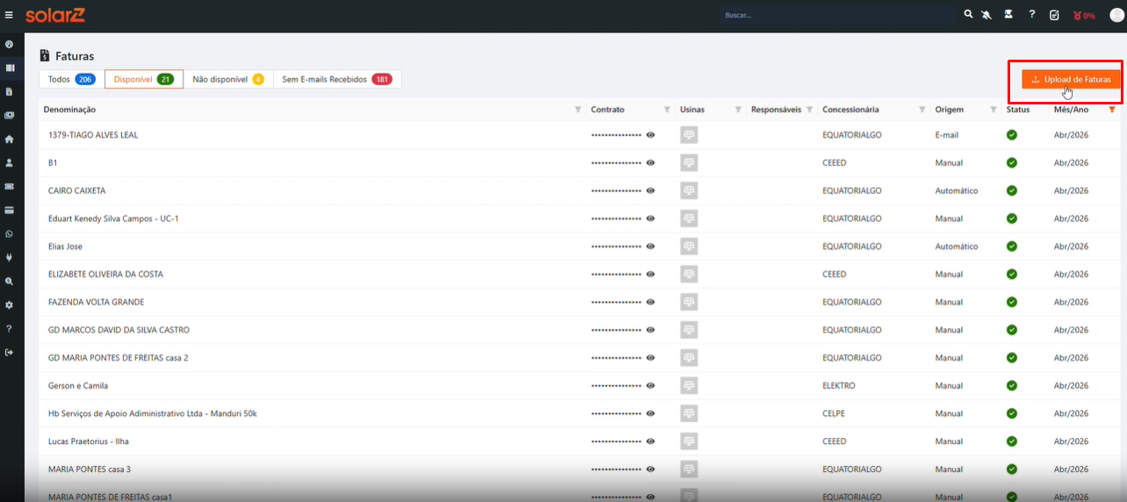Viewport: 1127px width, 502px height.
Task: Click the Buscar search field
Action: click(838, 15)
